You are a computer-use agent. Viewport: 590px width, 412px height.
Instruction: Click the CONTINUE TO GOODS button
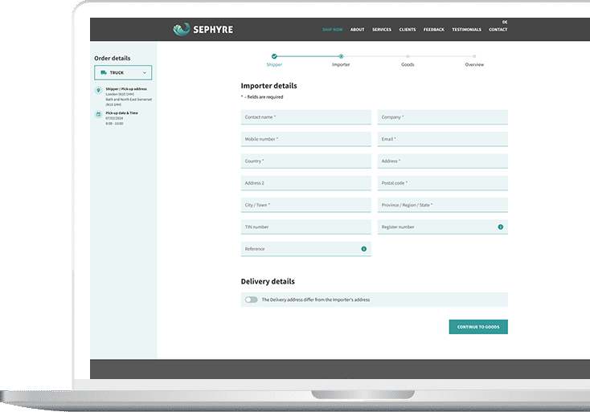[x=478, y=327]
